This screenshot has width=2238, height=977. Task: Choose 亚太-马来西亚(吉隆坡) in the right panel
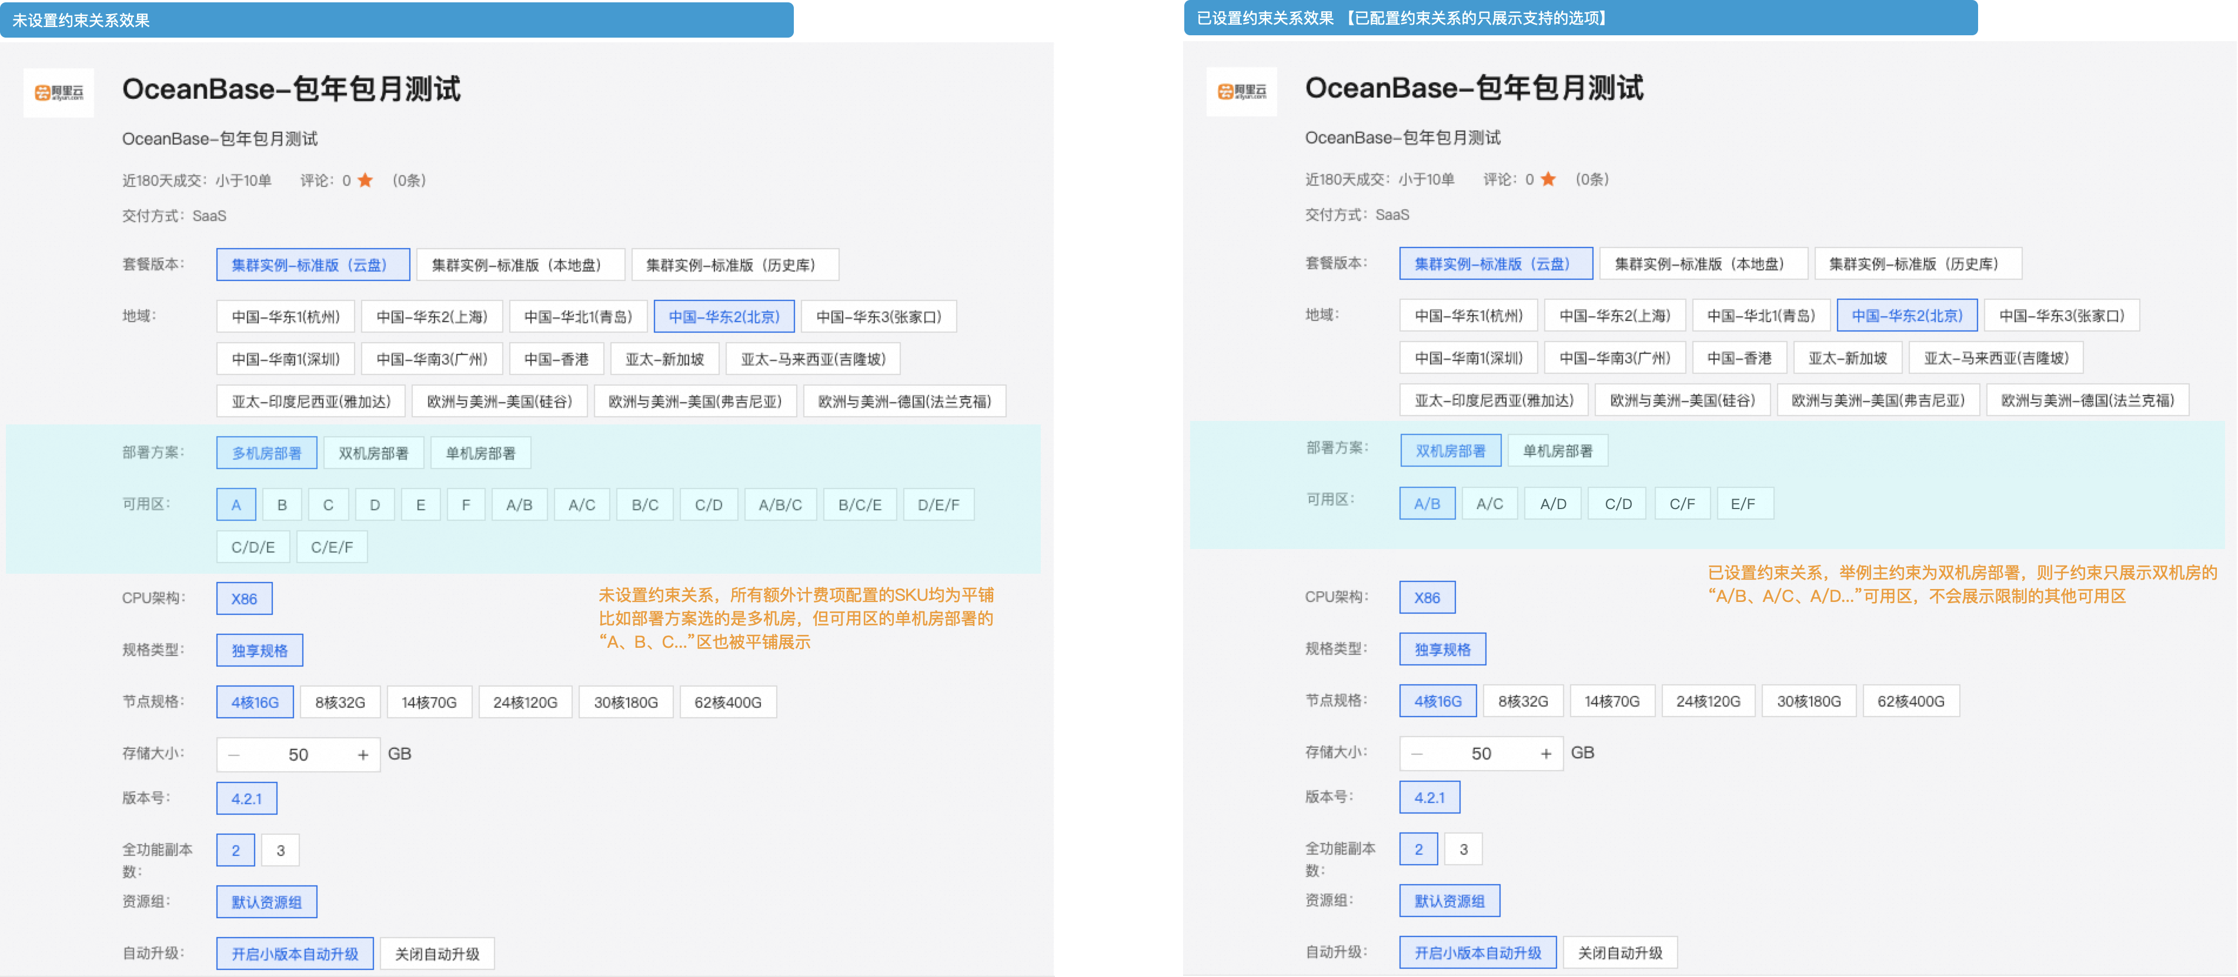pos(1996,358)
